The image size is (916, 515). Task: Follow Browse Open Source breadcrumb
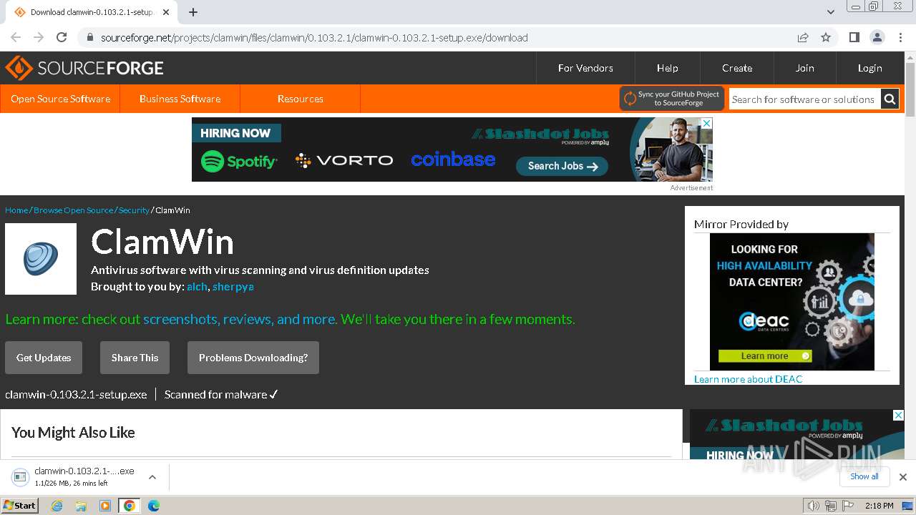74,210
